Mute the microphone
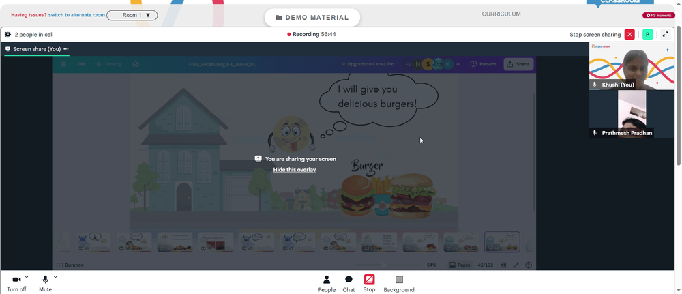682x294 pixels. point(45,283)
